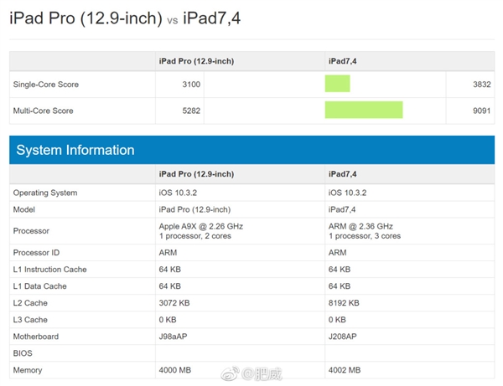Click the "Multi-Core Score" row label
The image size is (503, 386).
(x=43, y=111)
